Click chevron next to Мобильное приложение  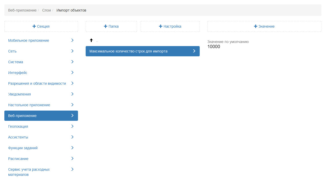(x=72, y=40)
